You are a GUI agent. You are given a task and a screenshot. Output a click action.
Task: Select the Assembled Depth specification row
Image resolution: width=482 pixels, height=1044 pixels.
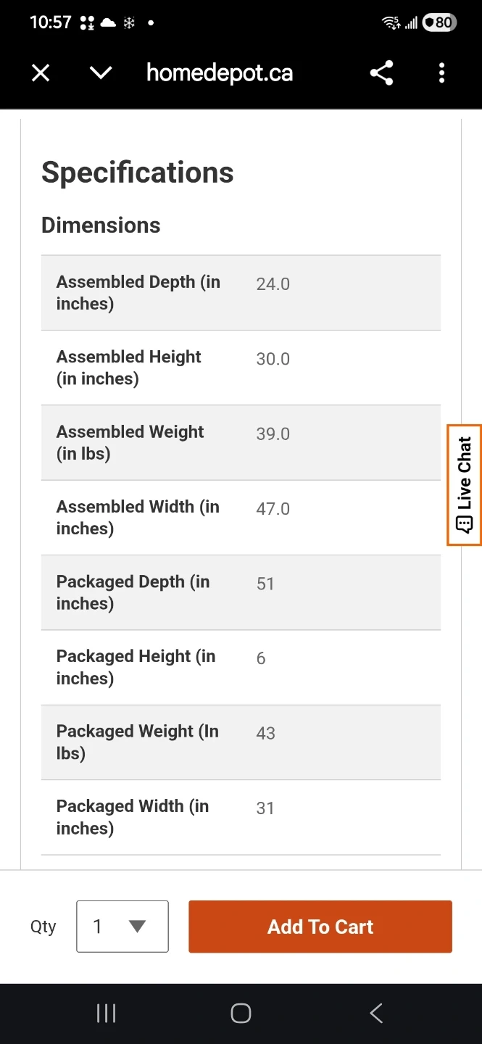tap(241, 293)
